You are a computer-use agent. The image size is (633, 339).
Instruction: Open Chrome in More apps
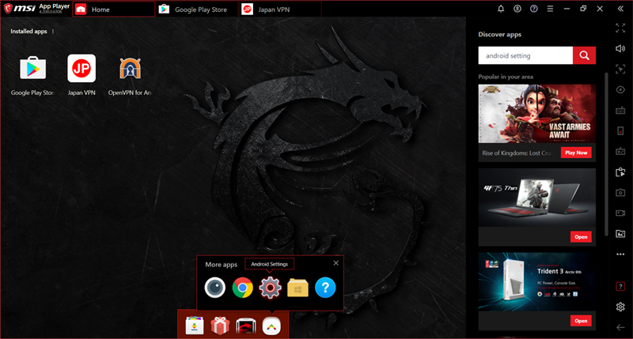(243, 288)
